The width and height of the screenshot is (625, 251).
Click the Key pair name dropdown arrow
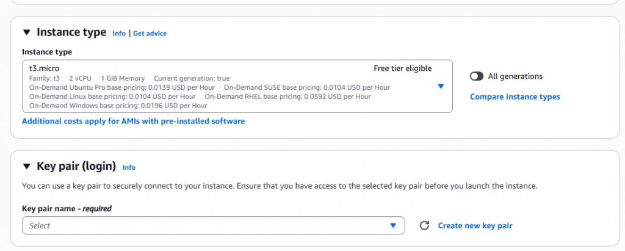click(x=393, y=226)
